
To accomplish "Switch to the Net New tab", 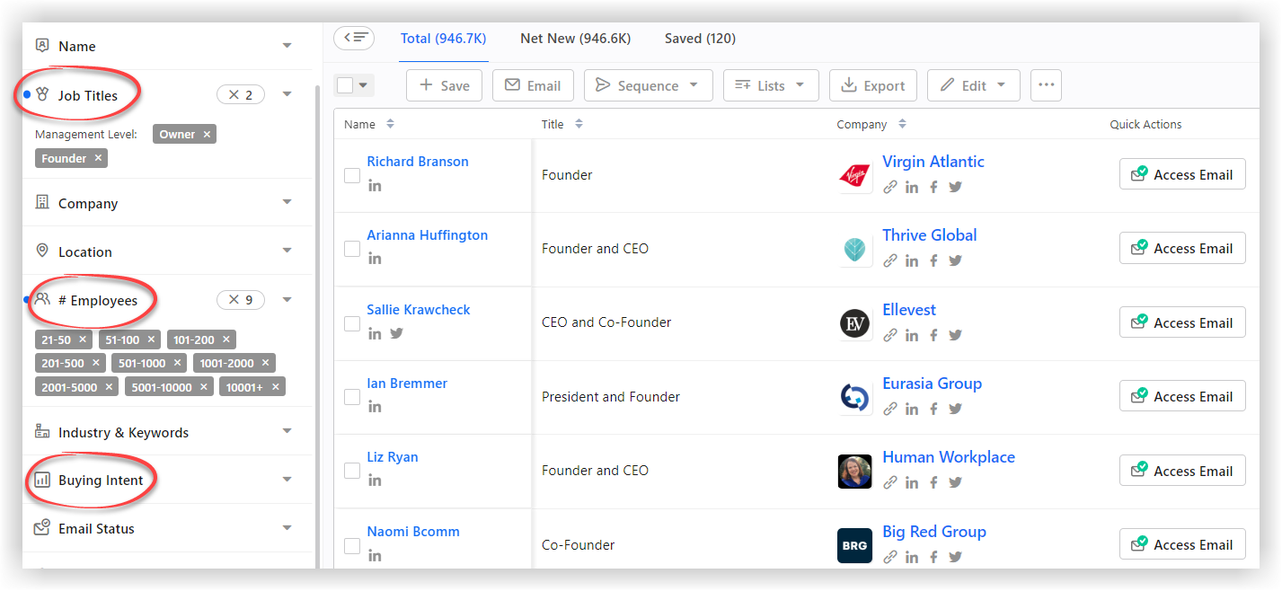I will [x=575, y=38].
